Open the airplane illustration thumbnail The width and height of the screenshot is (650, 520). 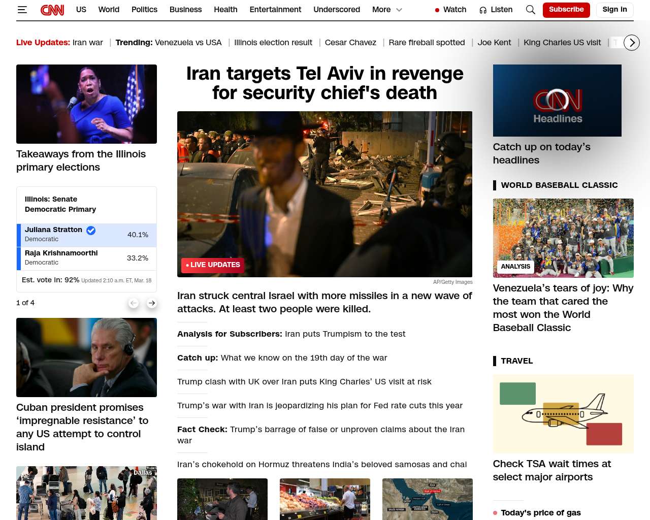(x=563, y=414)
